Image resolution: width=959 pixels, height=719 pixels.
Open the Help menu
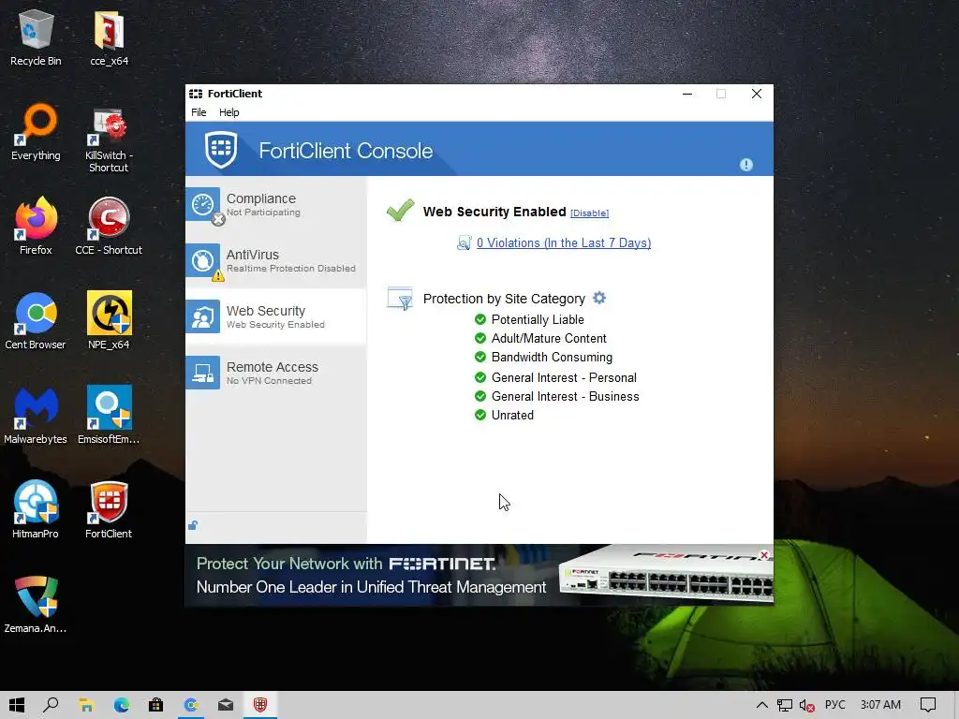pos(229,112)
